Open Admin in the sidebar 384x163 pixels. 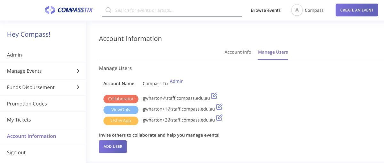tap(14, 55)
